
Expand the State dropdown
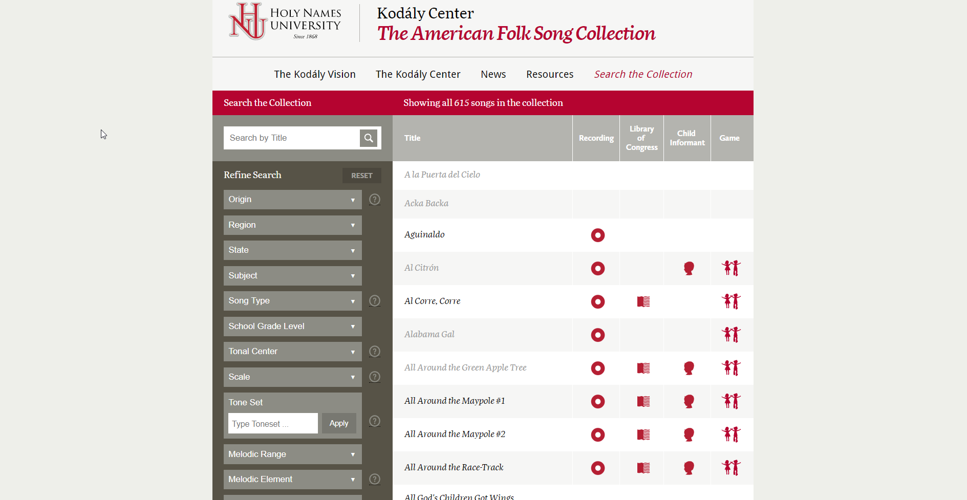293,250
